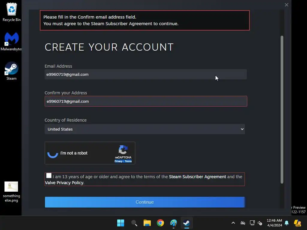The image size is (307, 230).
Task: Open reCAPTCHA Terms link
Action: (128, 161)
